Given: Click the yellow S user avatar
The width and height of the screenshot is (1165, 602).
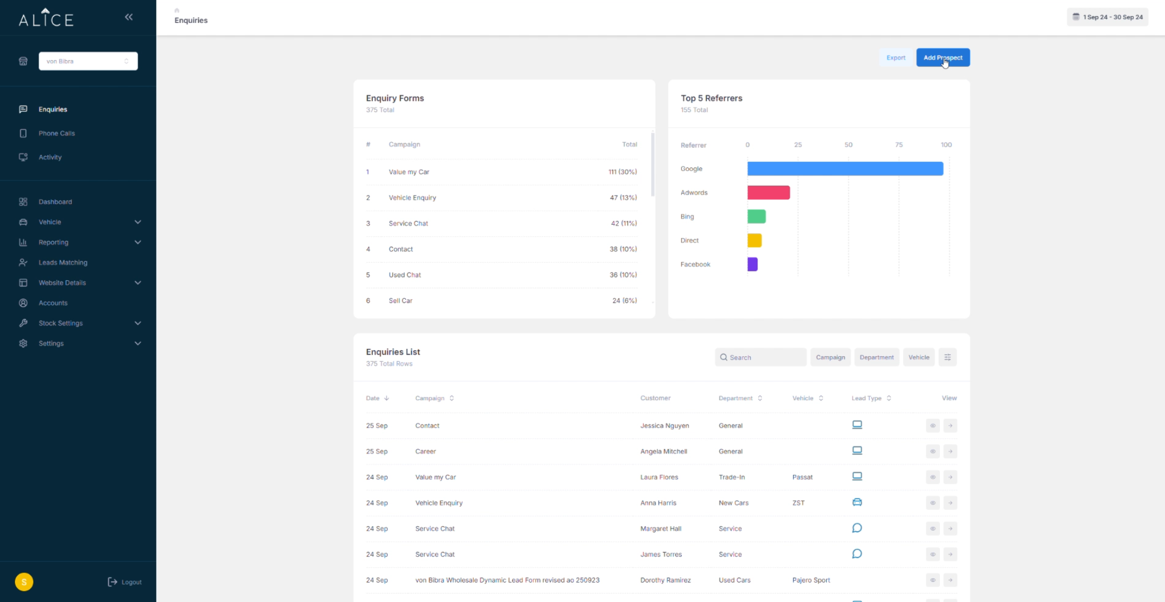Looking at the screenshot, I should pyautogui.click(x=24, y=582).
